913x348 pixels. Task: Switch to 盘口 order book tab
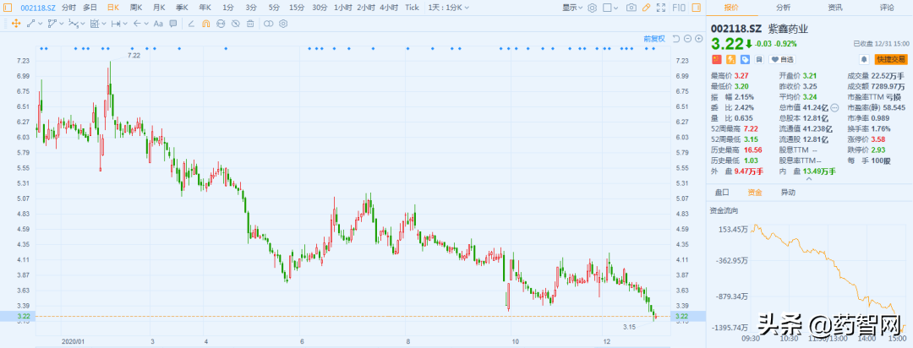722,192
